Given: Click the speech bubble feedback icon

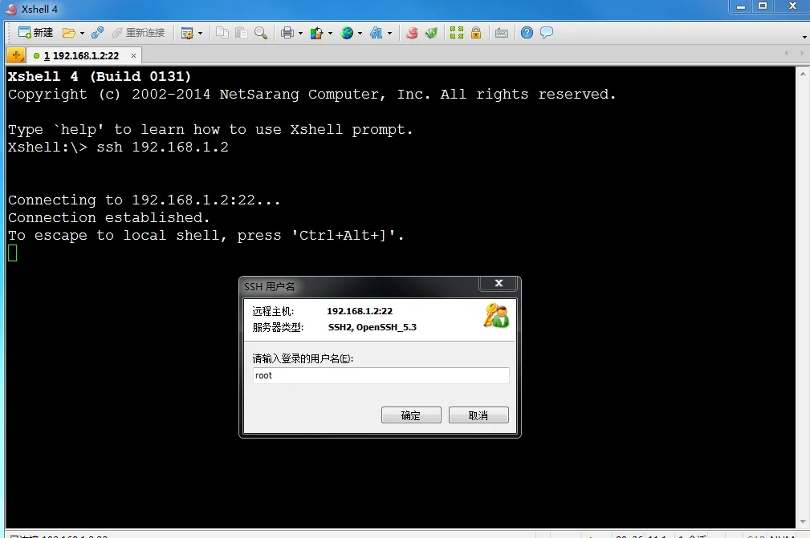Looking at the screenshot, I should pos(547,33).
